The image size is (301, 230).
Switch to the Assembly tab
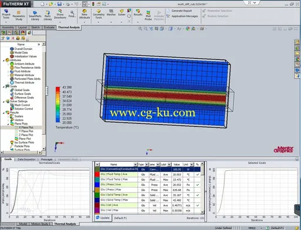point(8,28)
